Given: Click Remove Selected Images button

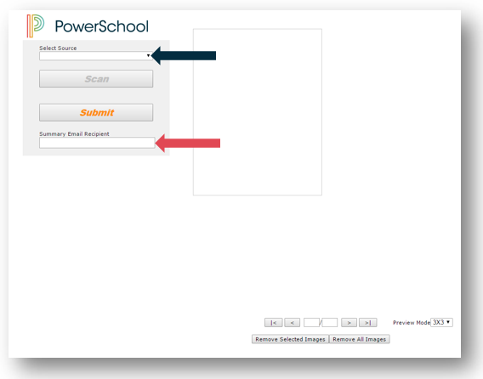Looking at the screenshot, I should (x=290, y=339).
